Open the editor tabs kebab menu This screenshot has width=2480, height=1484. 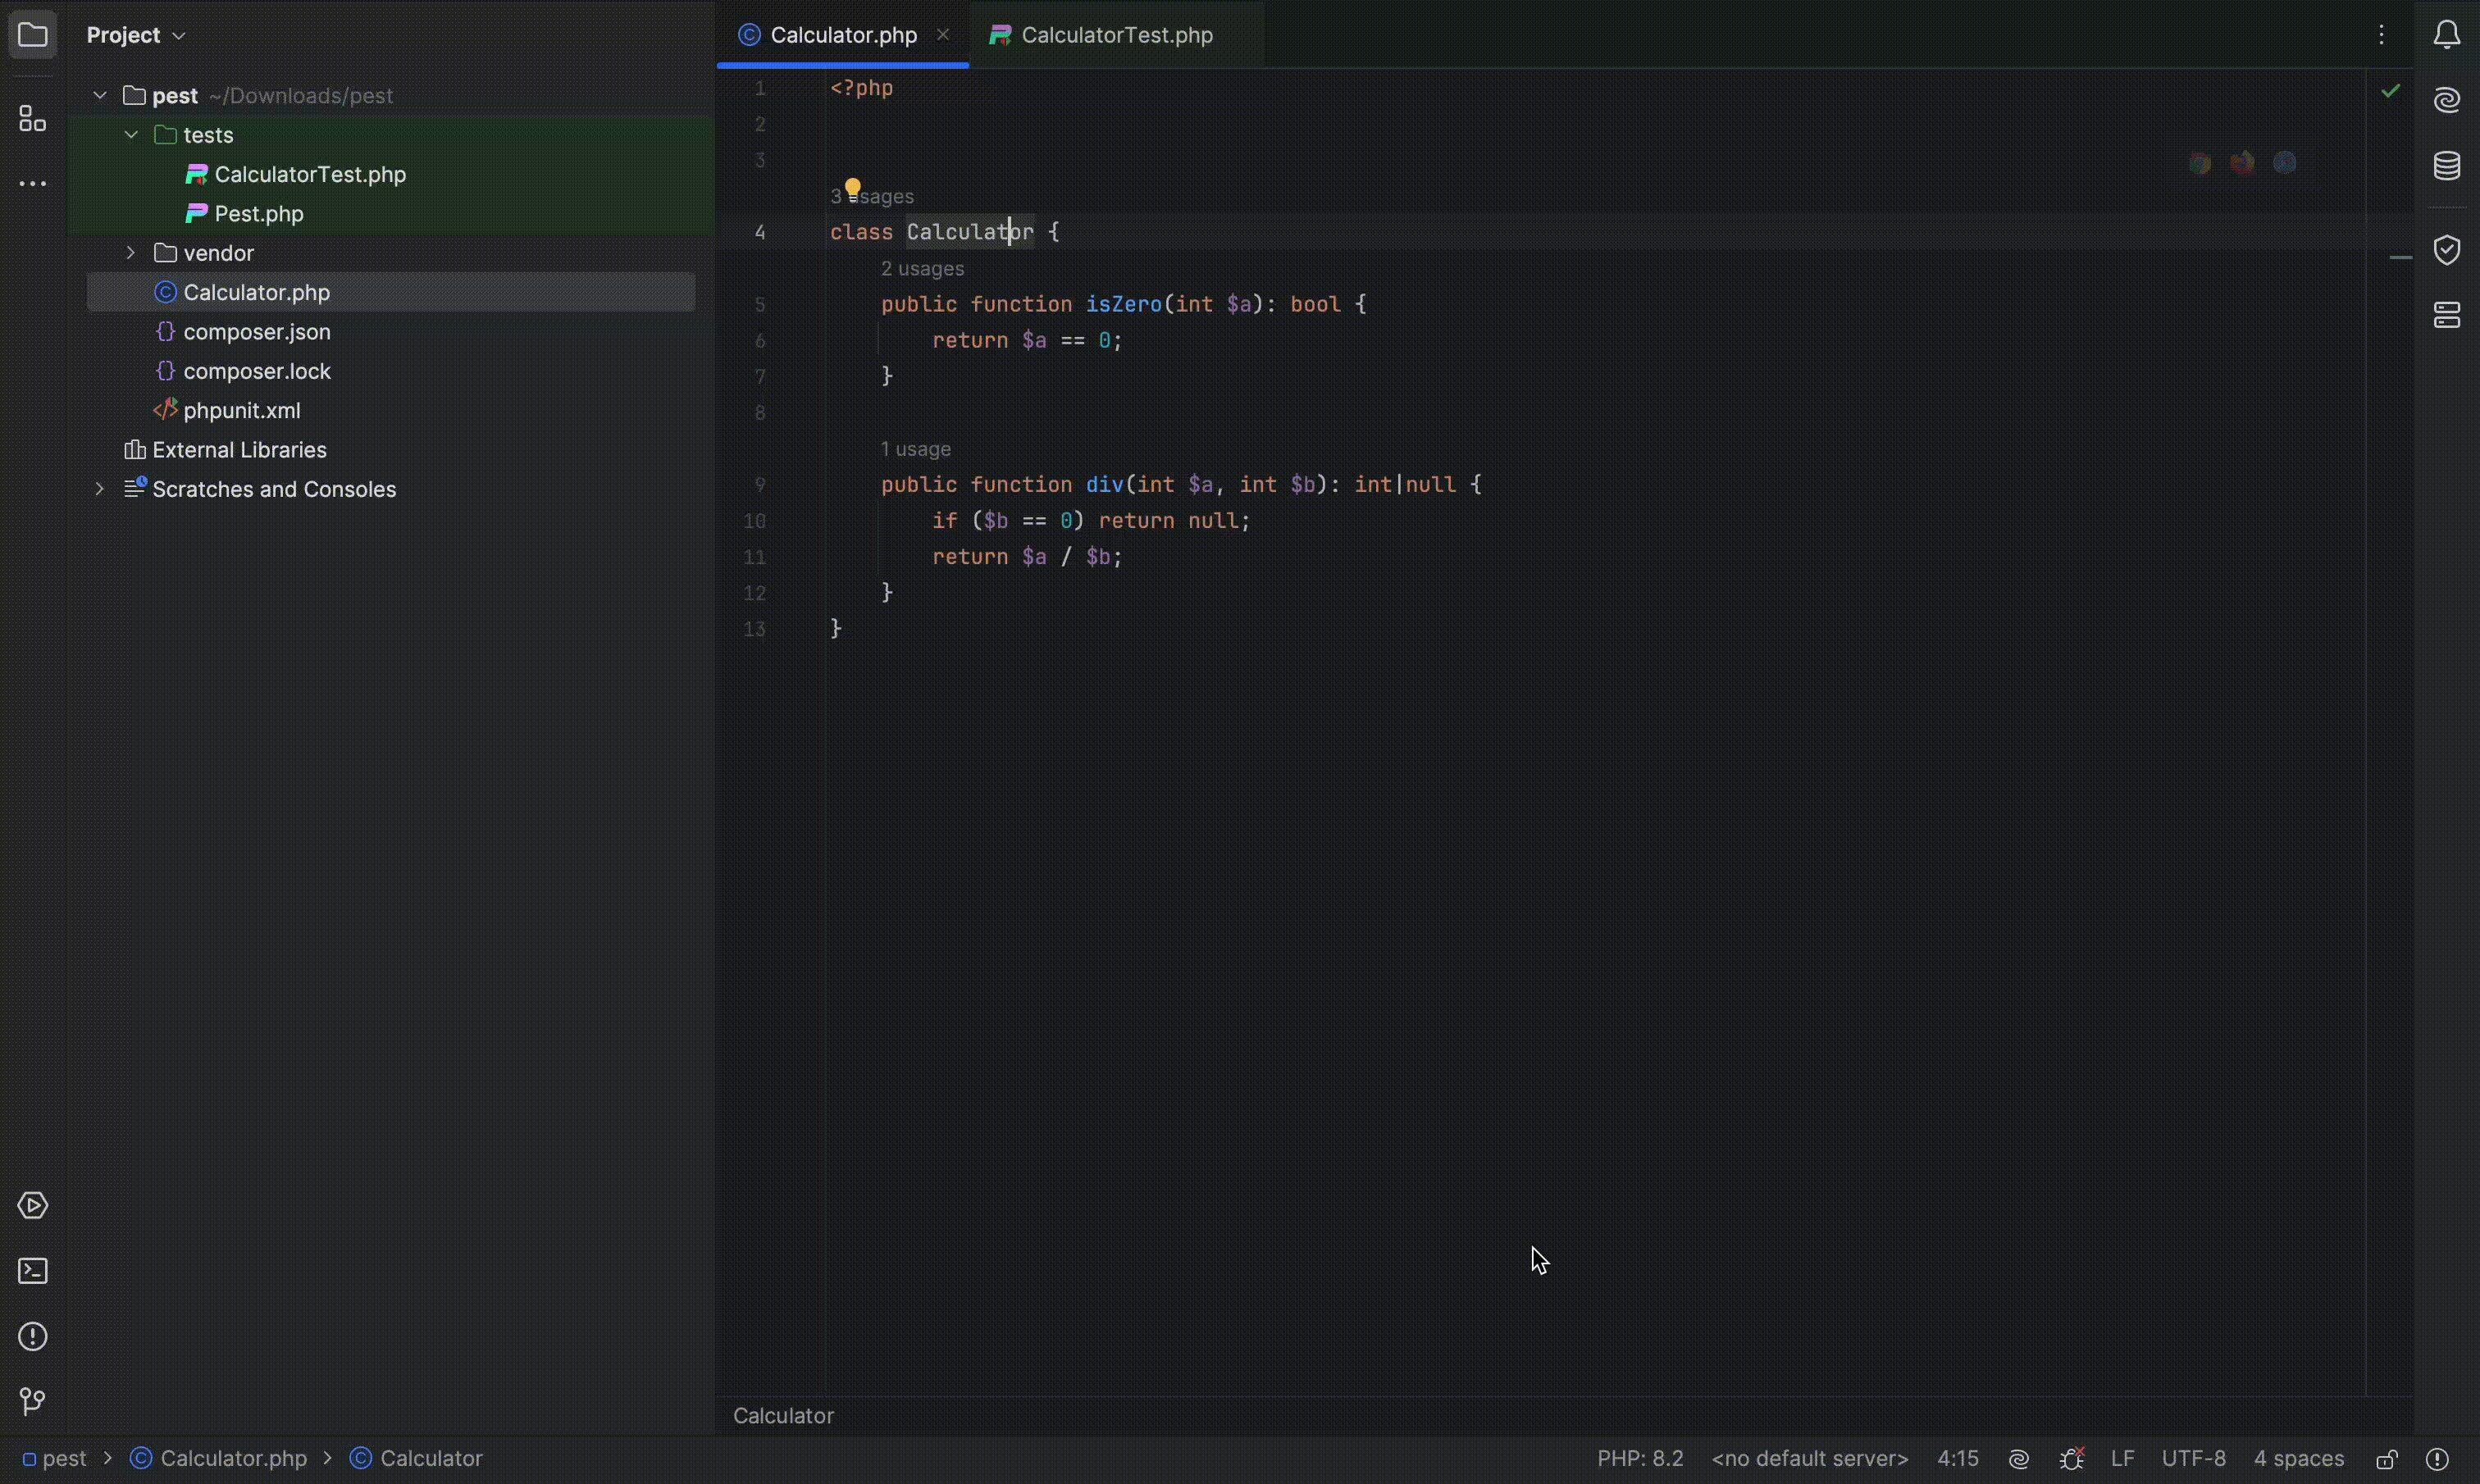click(2383, 36)
